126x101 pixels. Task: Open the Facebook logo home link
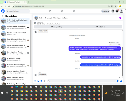[3, 11]
